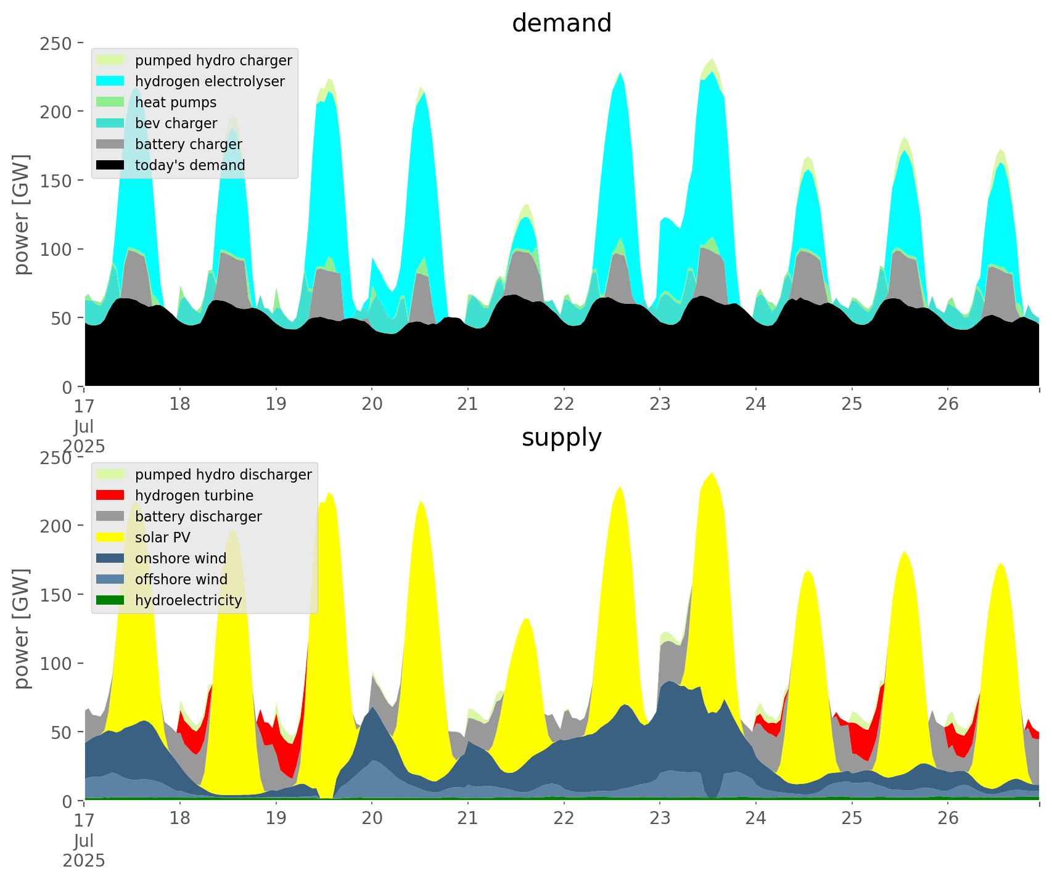
Task: Click 'battery charger' legend label
Action: 189,145
